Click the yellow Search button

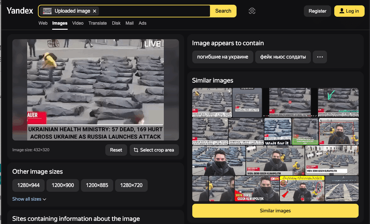(223, 11)
